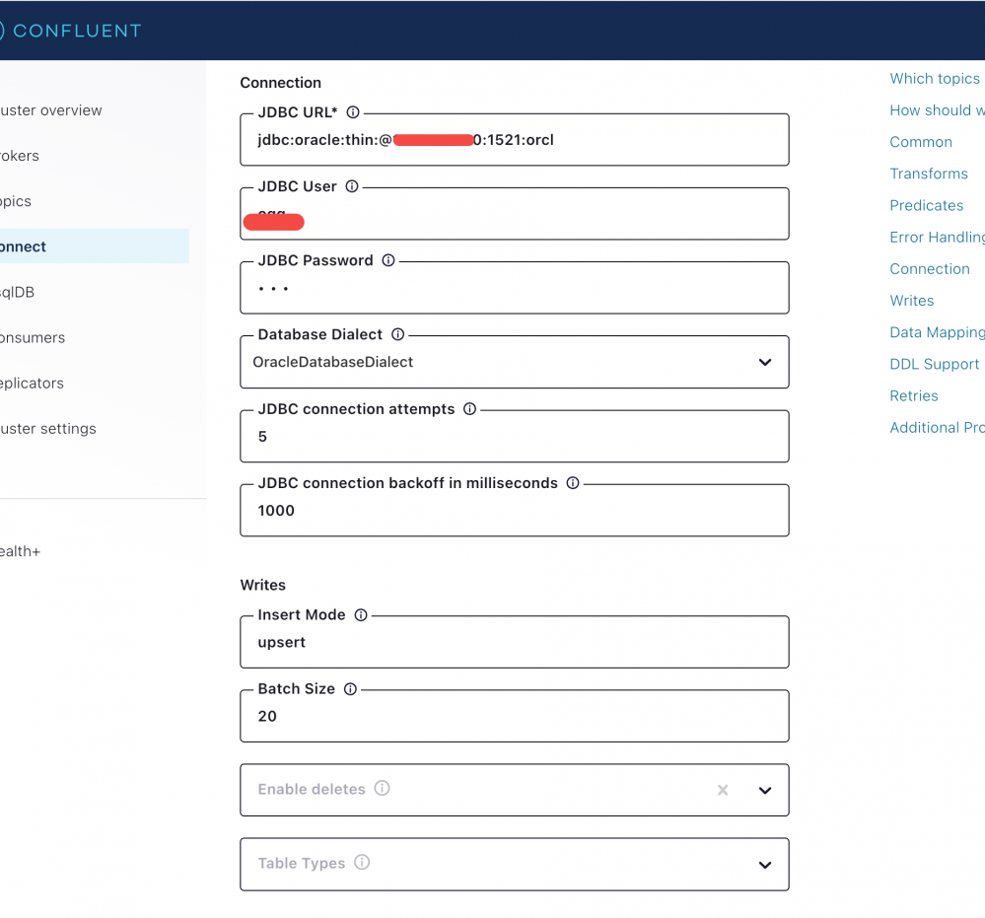The width and height of the screenshot is (985, 918).
Task: Jump to the Writes section link
Action: coord(911,301)
